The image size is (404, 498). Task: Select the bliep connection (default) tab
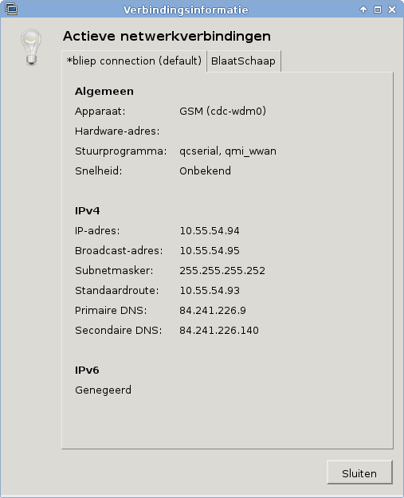point(134,61)
